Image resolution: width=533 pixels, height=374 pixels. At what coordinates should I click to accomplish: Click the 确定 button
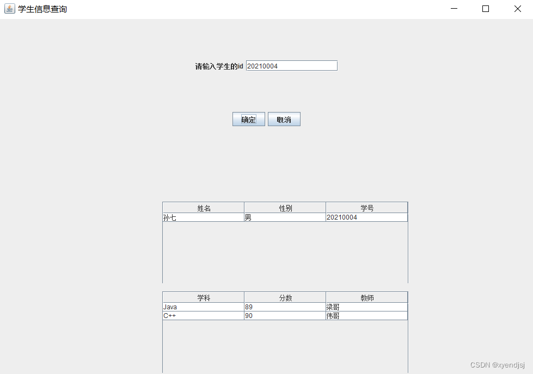point(248,119)
